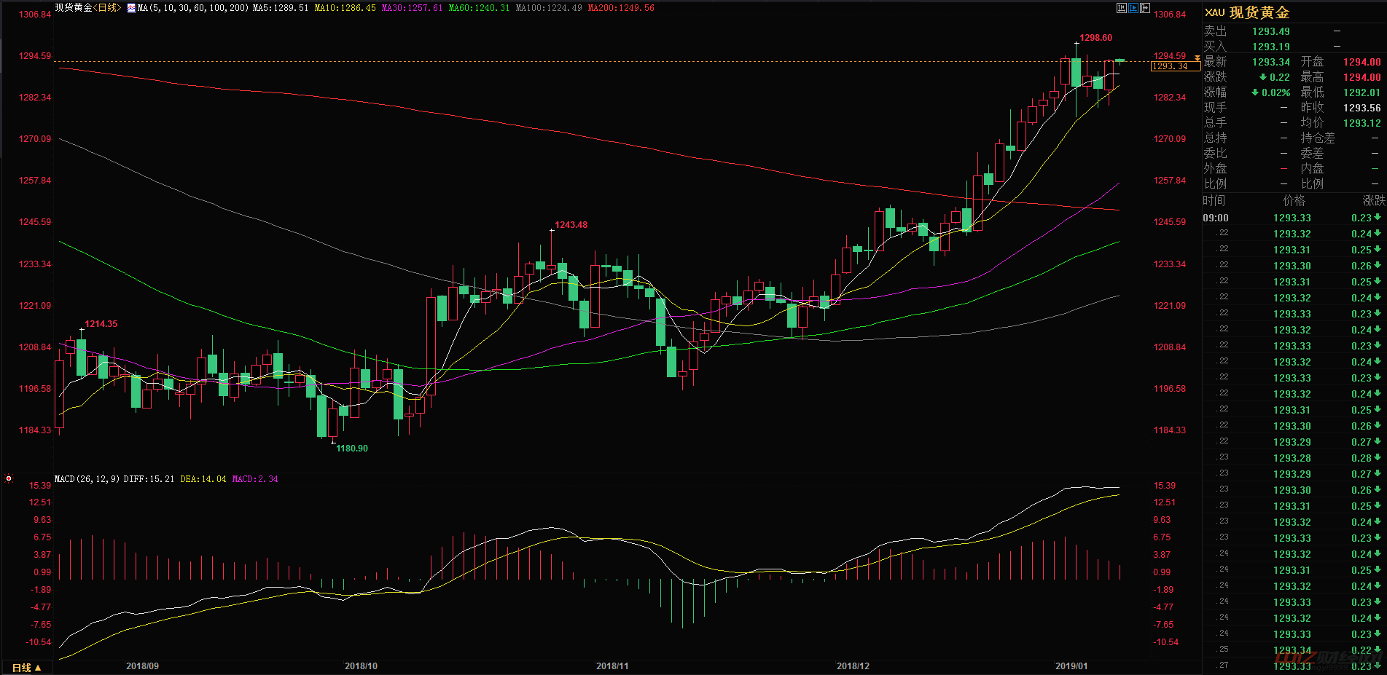Open the 日线 period selector at bottom-left
Viewport: 1387px width, 675px height.
26,668
